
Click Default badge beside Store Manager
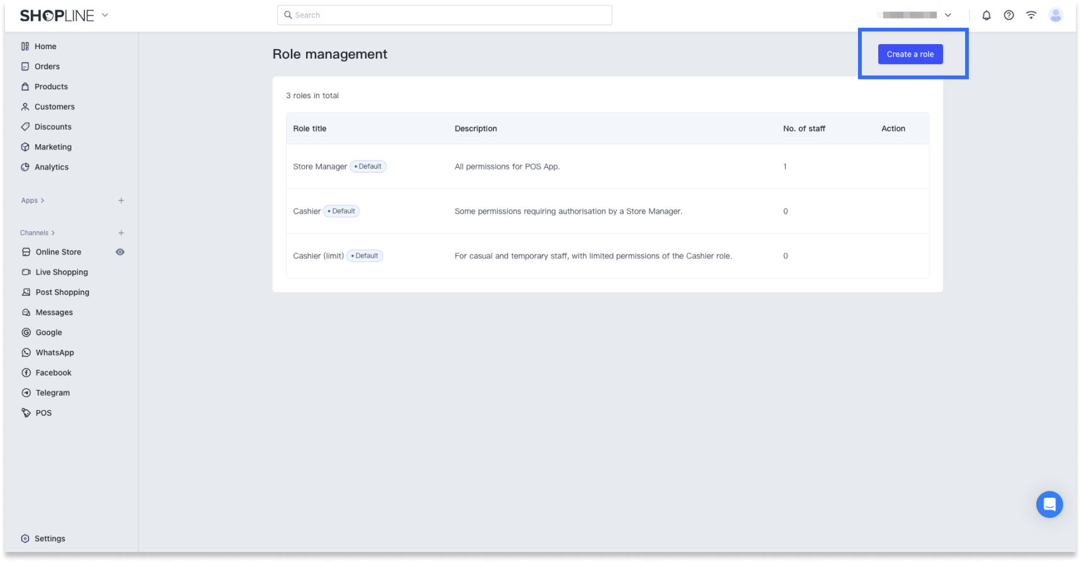pyautogui.click(x=369, y=166)
